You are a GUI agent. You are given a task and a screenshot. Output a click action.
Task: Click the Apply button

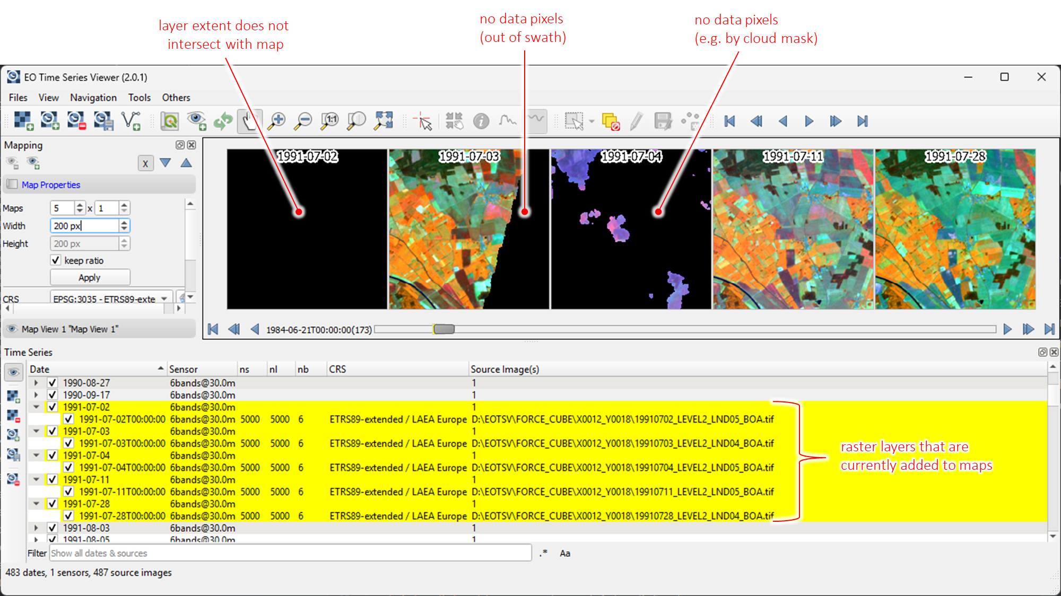[90, 277]
